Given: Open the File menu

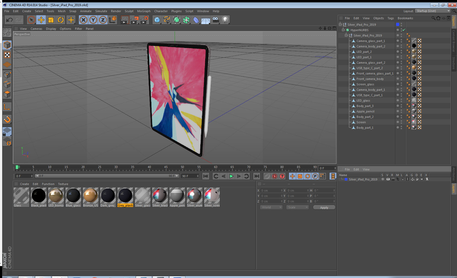Looking at the screenshot, I should (x=7, y=11).
